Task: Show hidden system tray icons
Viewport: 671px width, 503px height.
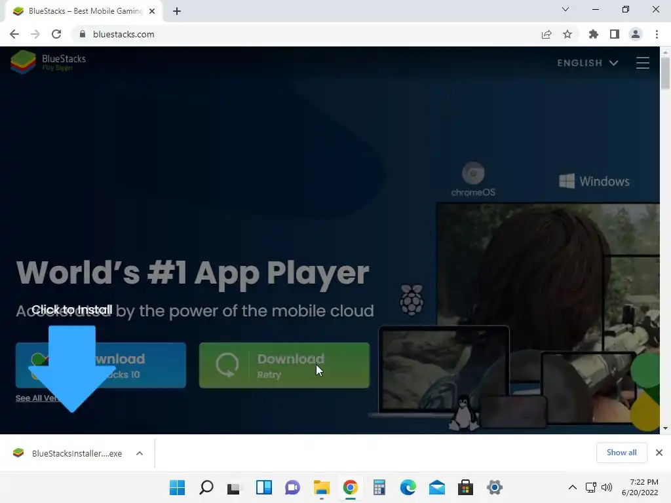Action: point(573,487)
